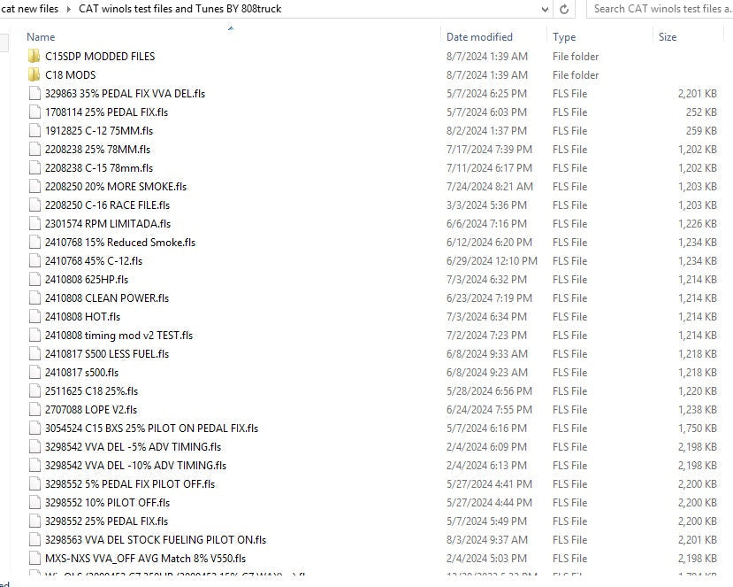Click file icon for 1912825 C-12 75MM.fls
The height and width of the screenshot is (587, 733).
coord(34,131)
